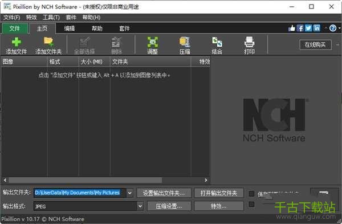Click the green plus 添加文件 icon

click(x=17, y=42)
